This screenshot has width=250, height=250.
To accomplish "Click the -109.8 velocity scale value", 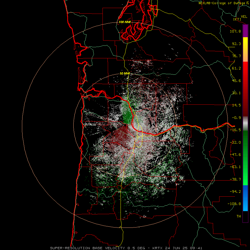I will pyautogui.click(x=234, y=204).
